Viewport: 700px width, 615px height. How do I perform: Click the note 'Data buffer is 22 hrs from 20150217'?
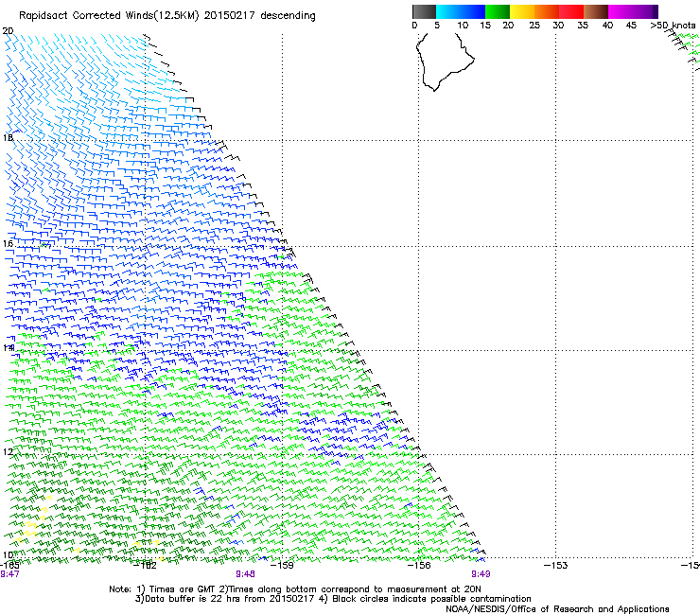point(229,599)
